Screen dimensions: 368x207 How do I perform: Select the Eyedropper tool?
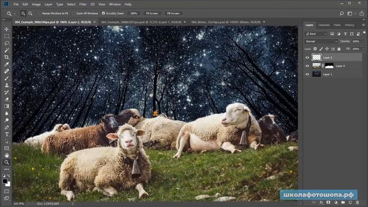[6, 64]
